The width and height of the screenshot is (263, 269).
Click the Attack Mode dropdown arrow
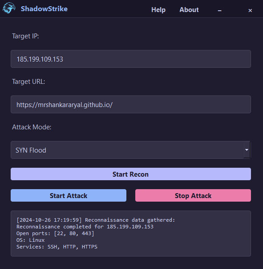[x=247, y=150]
